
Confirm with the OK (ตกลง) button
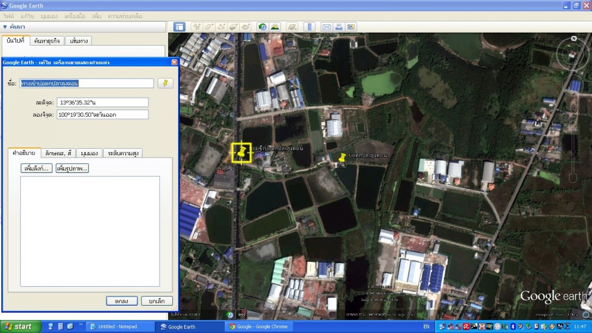coord(121,301)
